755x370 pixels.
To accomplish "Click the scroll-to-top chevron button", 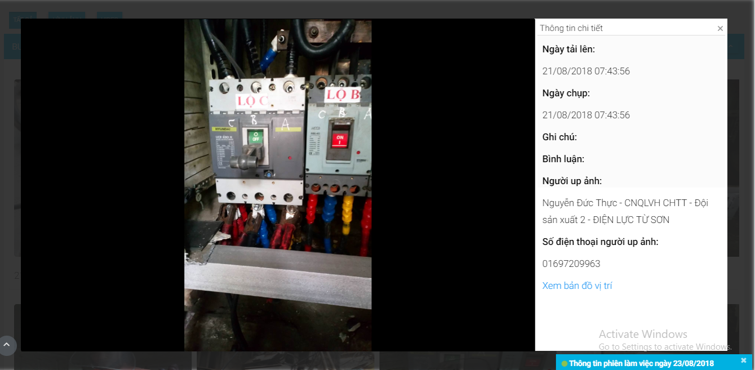I will [x=7, y=345].
